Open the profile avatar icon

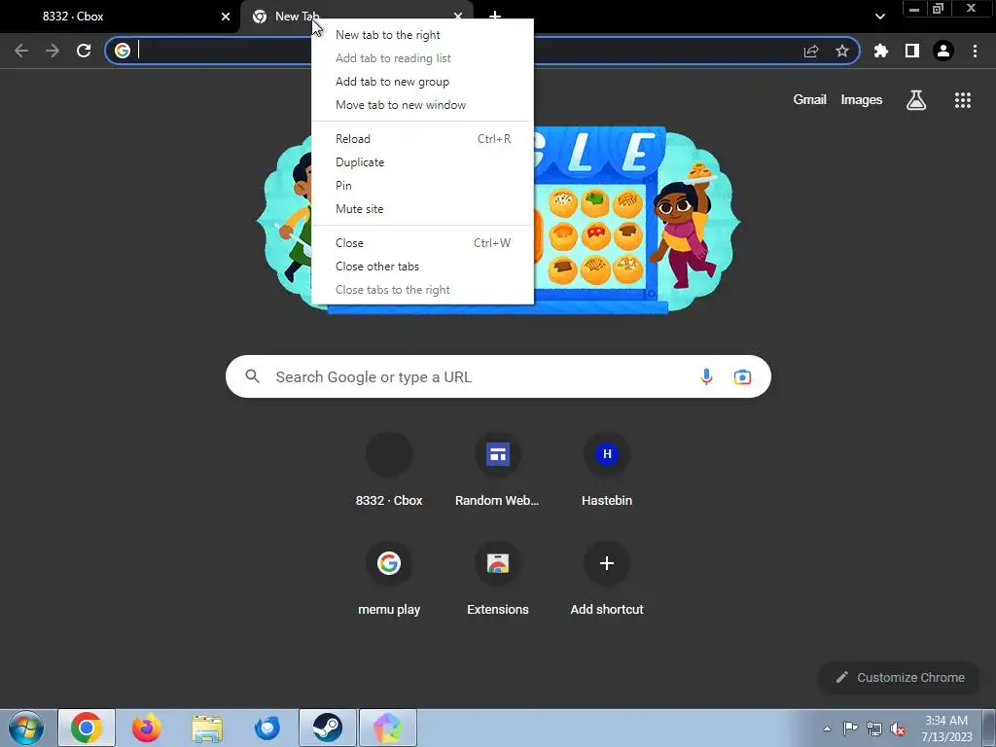[943, 51]
